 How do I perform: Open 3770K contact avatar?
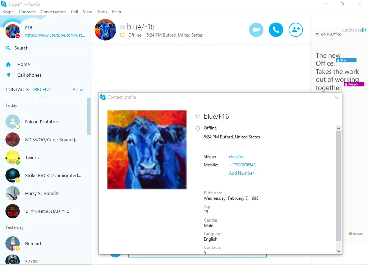point(13,260)
